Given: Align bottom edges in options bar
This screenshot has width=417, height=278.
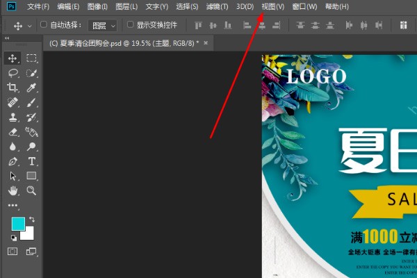Looking at the screenshot, I should coord(228,26).
